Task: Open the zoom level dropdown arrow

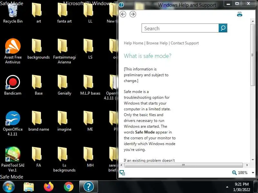Action: [253, 173]
